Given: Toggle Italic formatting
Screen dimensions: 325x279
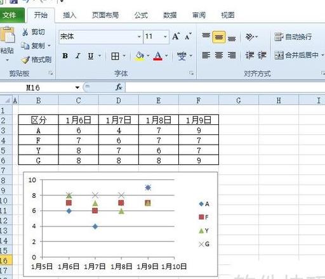Looking at the screenshot, I should (x=78, y=56).
